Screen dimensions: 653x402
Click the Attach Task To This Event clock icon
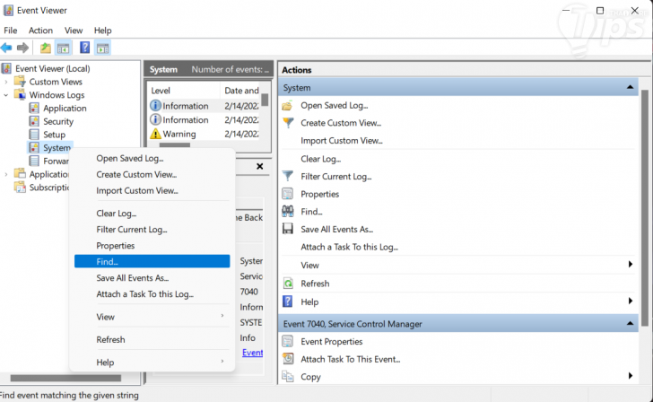[288, 359]
